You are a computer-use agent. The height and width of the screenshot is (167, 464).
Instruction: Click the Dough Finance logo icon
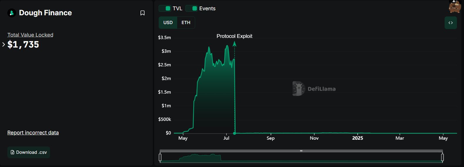pyautogui.click(x=12, y=13)
